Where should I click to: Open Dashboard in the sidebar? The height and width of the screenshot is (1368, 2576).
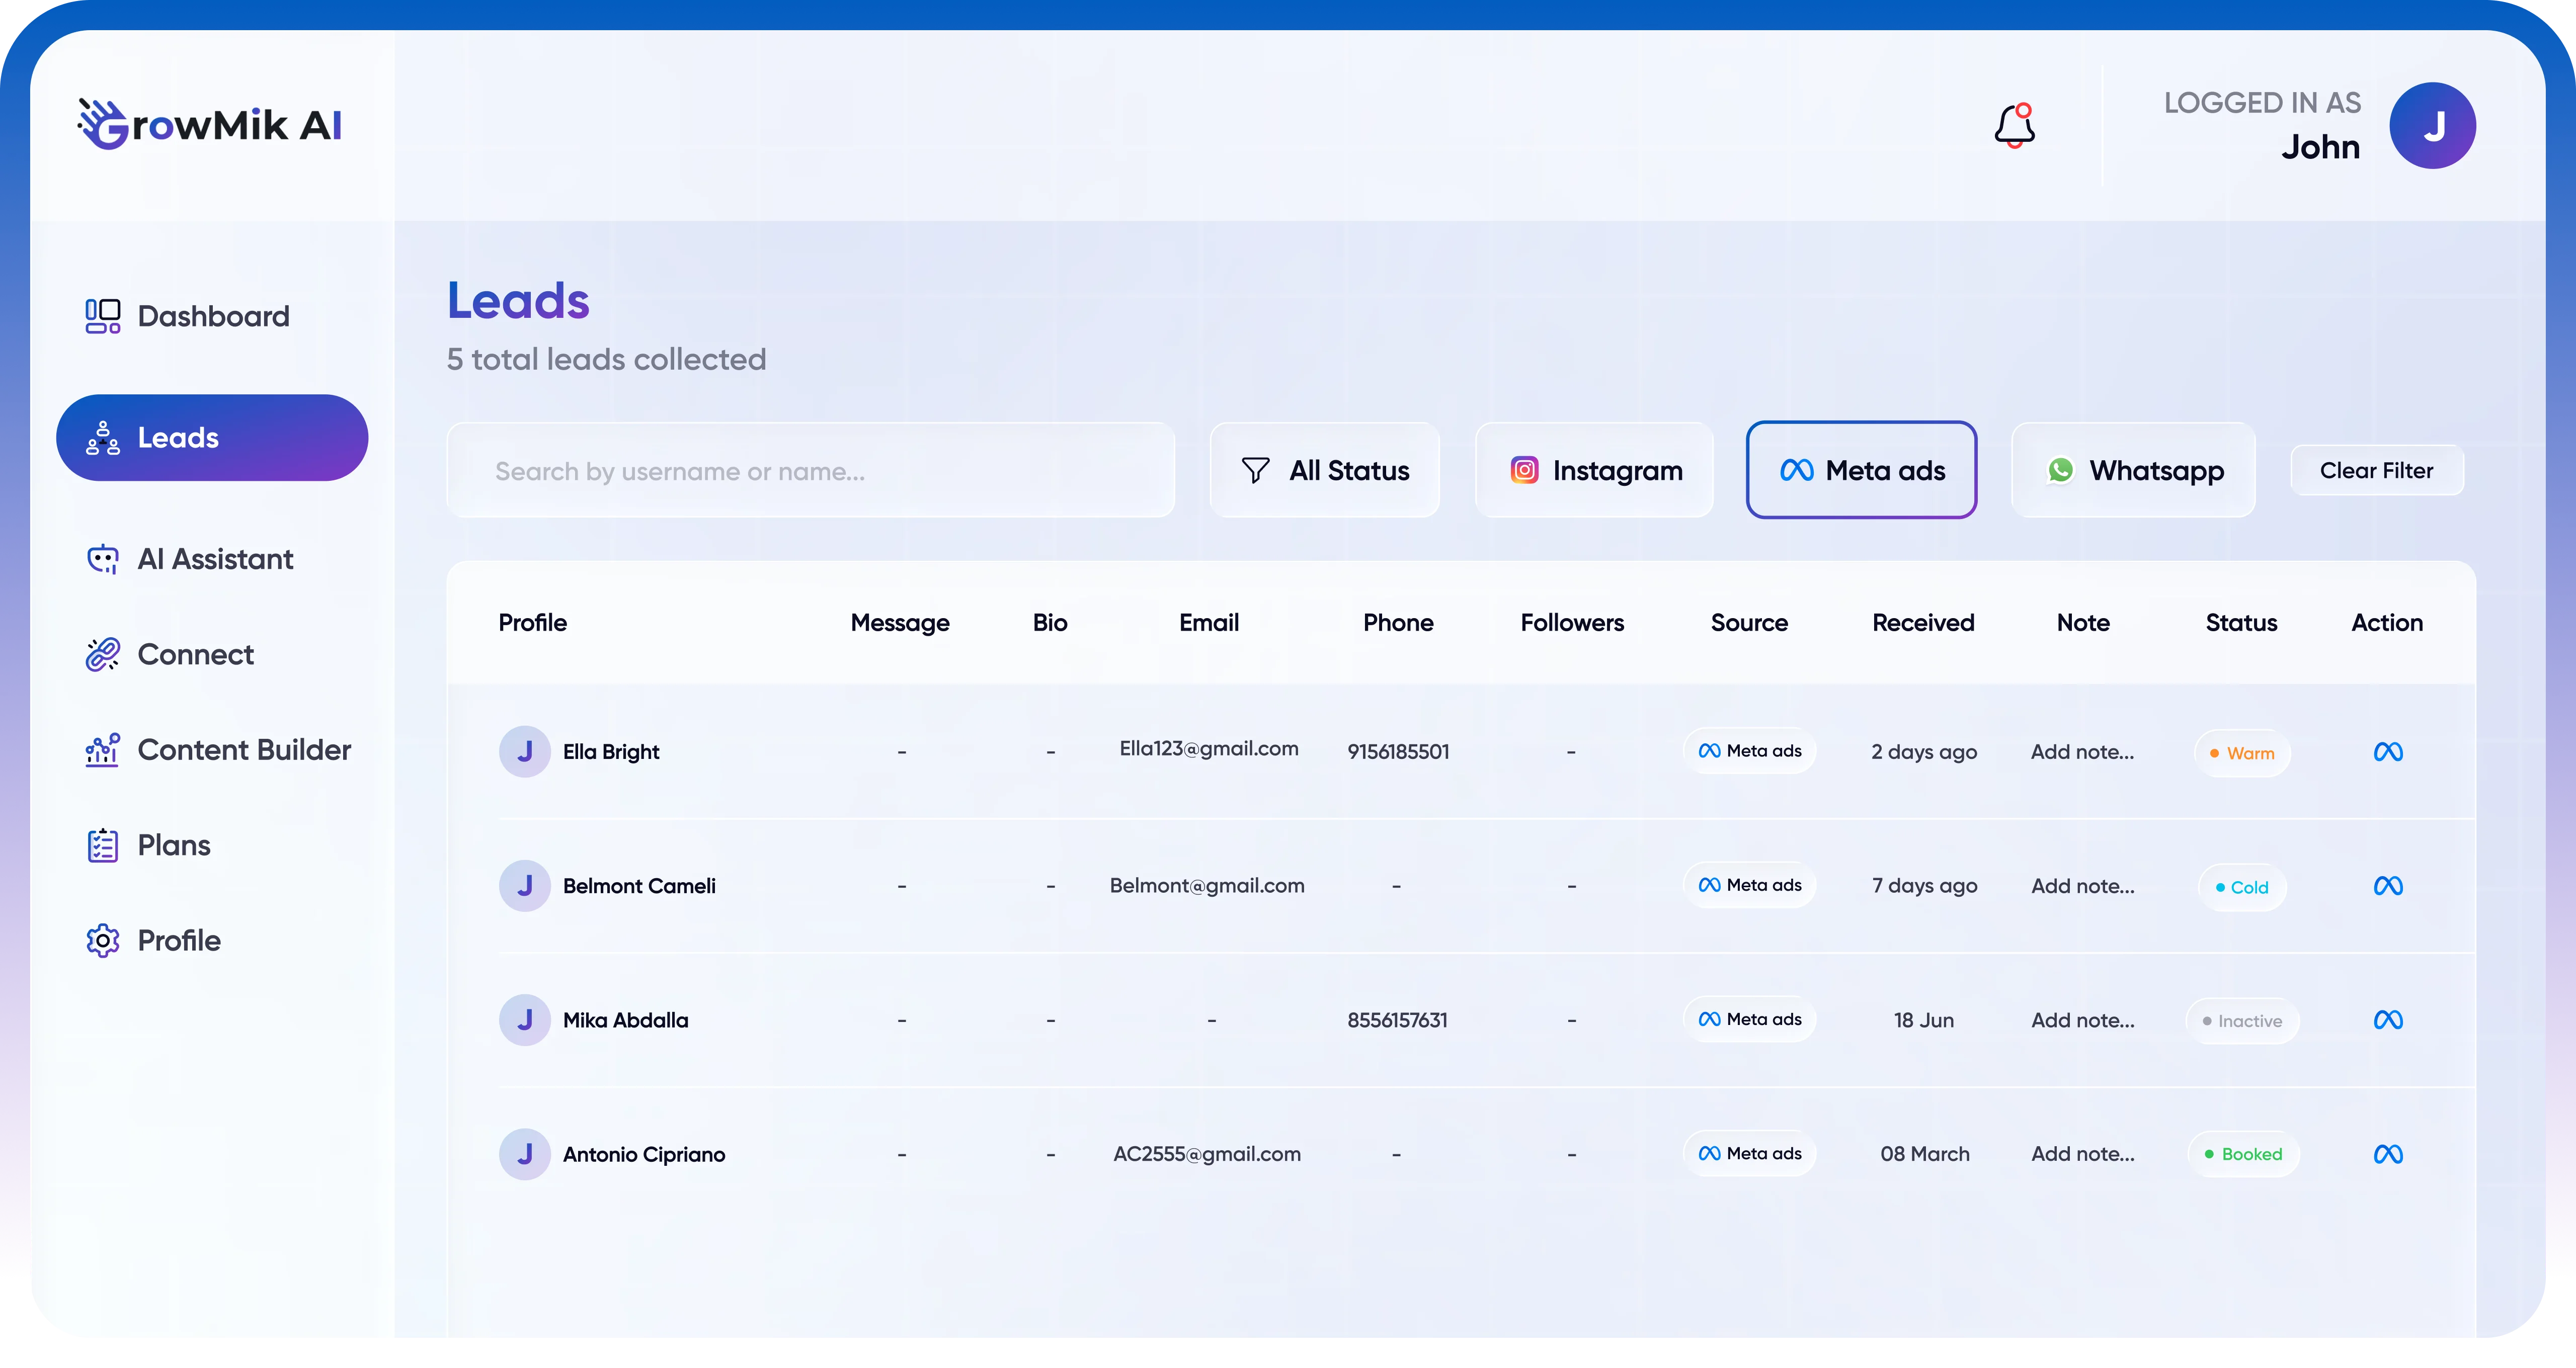click(x=188, y=316)
